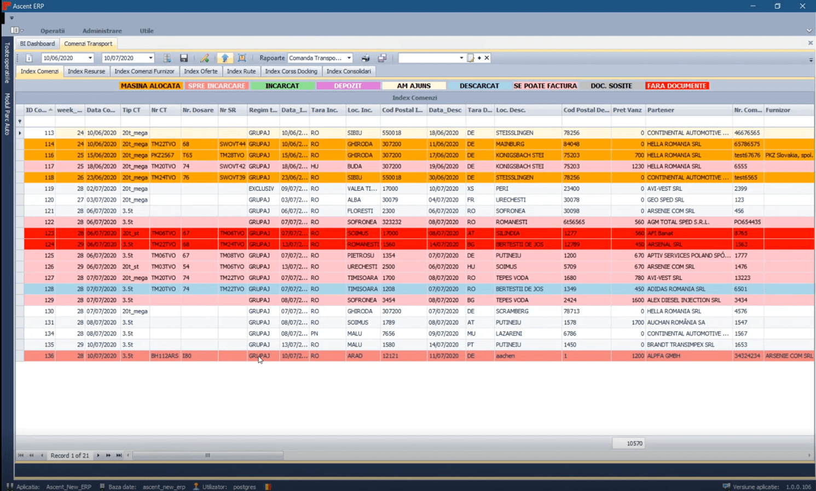
Task: Open the Administrare menu
Action: [102, 31]
